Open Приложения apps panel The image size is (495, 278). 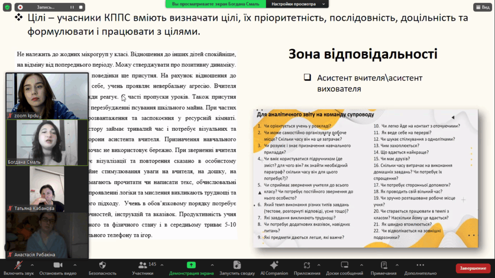tap(306, 265)
